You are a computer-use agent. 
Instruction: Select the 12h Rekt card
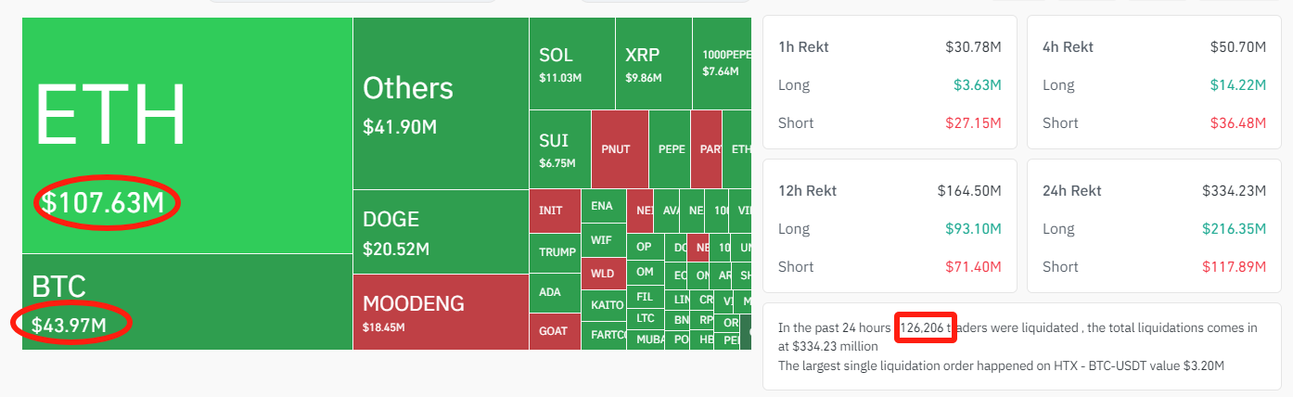pyautogui.click(x=890, y=226)
